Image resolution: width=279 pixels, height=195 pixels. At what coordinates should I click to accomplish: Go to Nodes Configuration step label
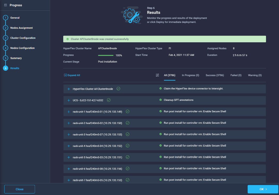[22, 48]
